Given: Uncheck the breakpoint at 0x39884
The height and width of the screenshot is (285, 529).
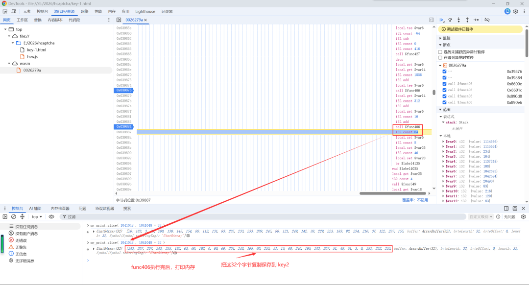Looking at the screenshot, I should [444, 77].
